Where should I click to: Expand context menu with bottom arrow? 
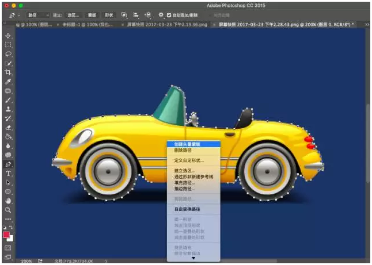pyautogui.click(x=193, y=258)
